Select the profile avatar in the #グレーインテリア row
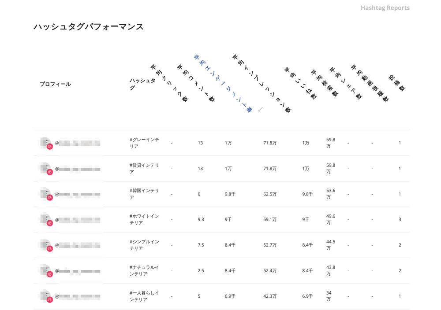Image resolution: width=441 pixels, height=310 pixels. pos(44,142)
